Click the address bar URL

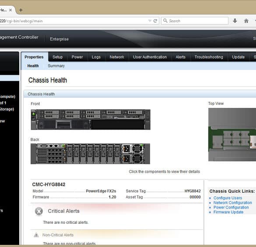pos(21,21)
